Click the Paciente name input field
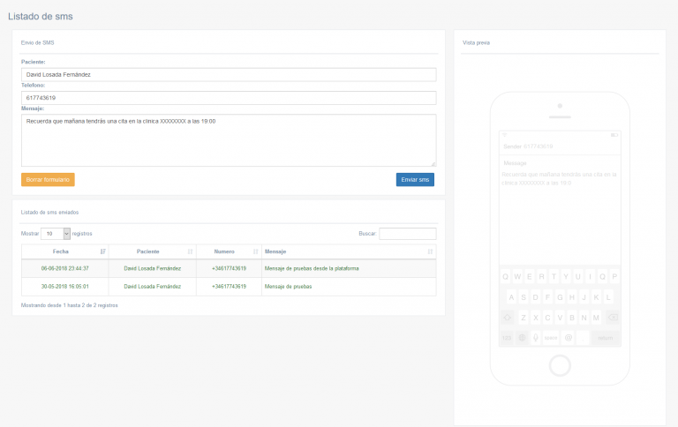Viewport: 678px width, 427px height. click(229, 75)
